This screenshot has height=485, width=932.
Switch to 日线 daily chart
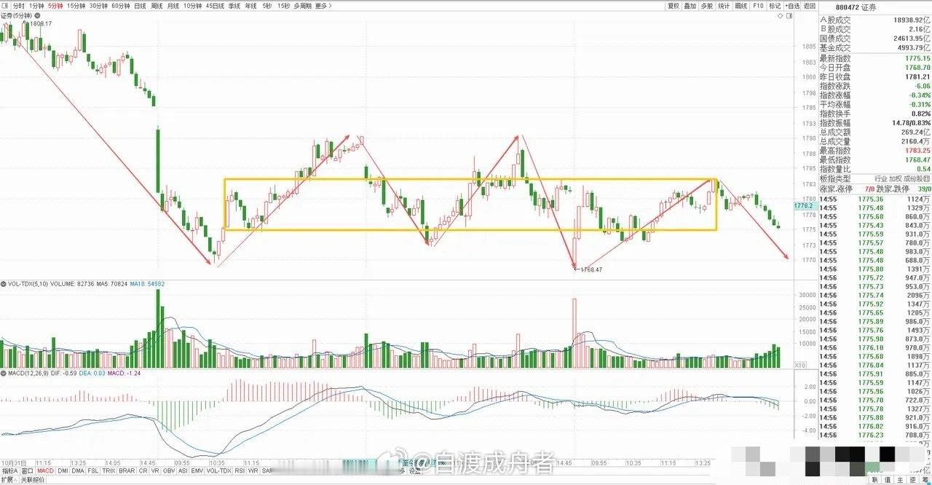[x=141, y=6]
